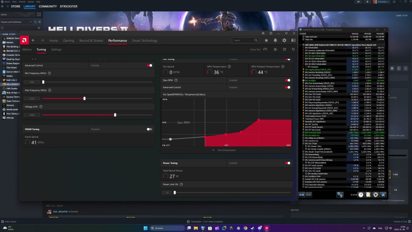Click Power Limit info help icon
Viewport: 412px width, 232px height.
pos(181,185)
